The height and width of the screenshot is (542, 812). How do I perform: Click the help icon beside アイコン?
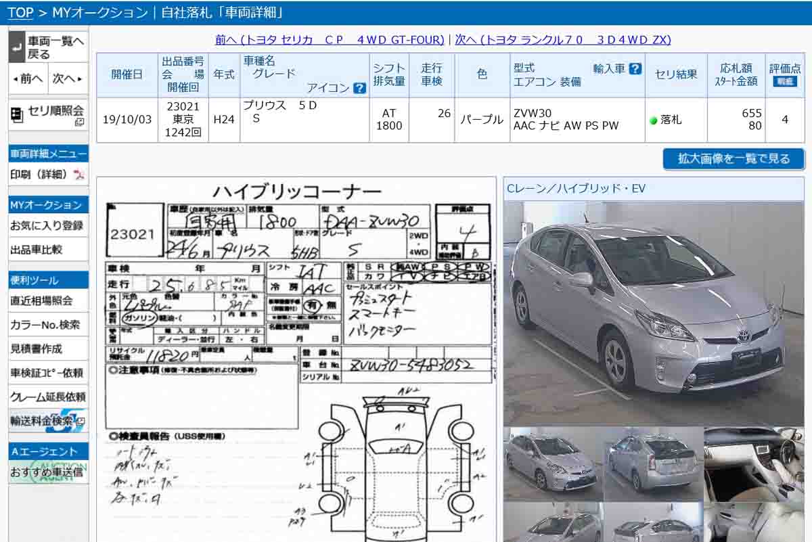pyautogui.click(x=359, y=88)
